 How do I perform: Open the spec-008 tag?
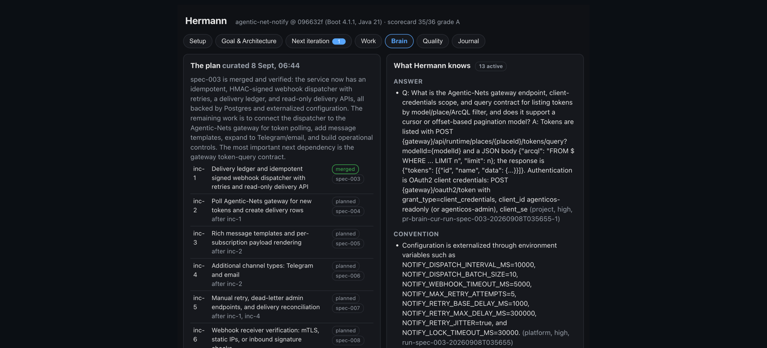point(348,340)
